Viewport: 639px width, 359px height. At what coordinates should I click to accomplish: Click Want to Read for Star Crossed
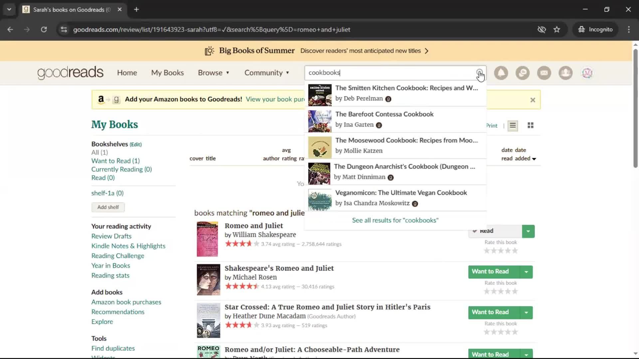coord(494,312)
